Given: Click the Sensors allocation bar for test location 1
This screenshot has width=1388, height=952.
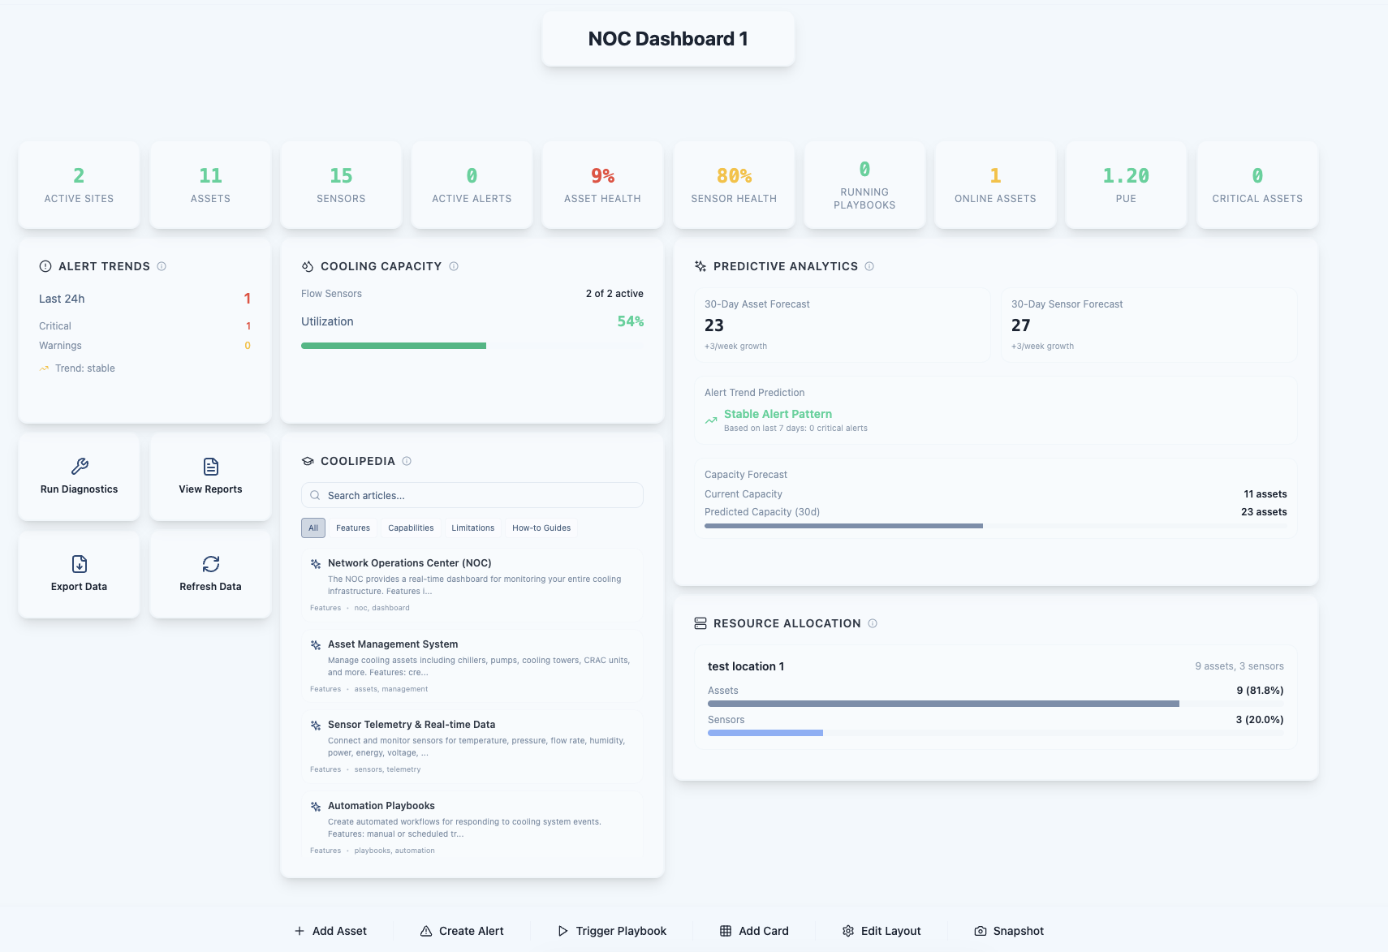Looking at the screenshot, I should (x=996, y=733).
